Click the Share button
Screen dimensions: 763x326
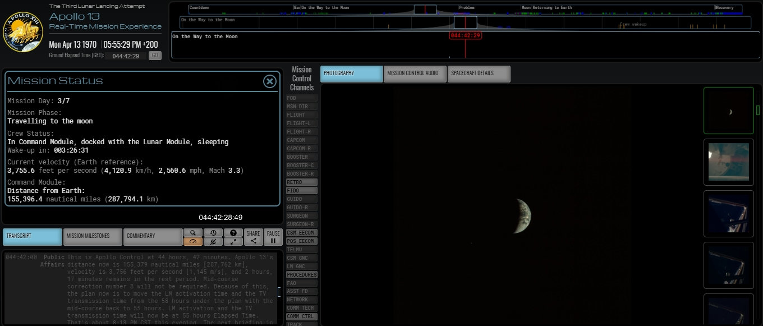click(253, 237)
